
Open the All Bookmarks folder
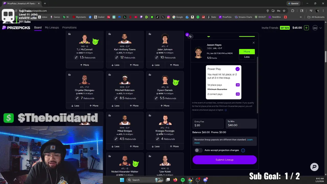coord(316,17)
